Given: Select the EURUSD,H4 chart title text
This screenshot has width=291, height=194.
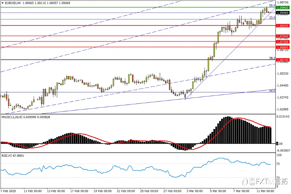Looking at the screenshot, I should [13, 3].
